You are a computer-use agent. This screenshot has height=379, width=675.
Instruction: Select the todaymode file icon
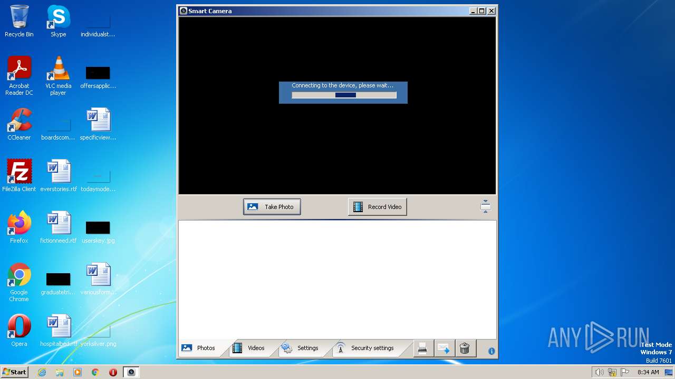[x=98, y=179]
